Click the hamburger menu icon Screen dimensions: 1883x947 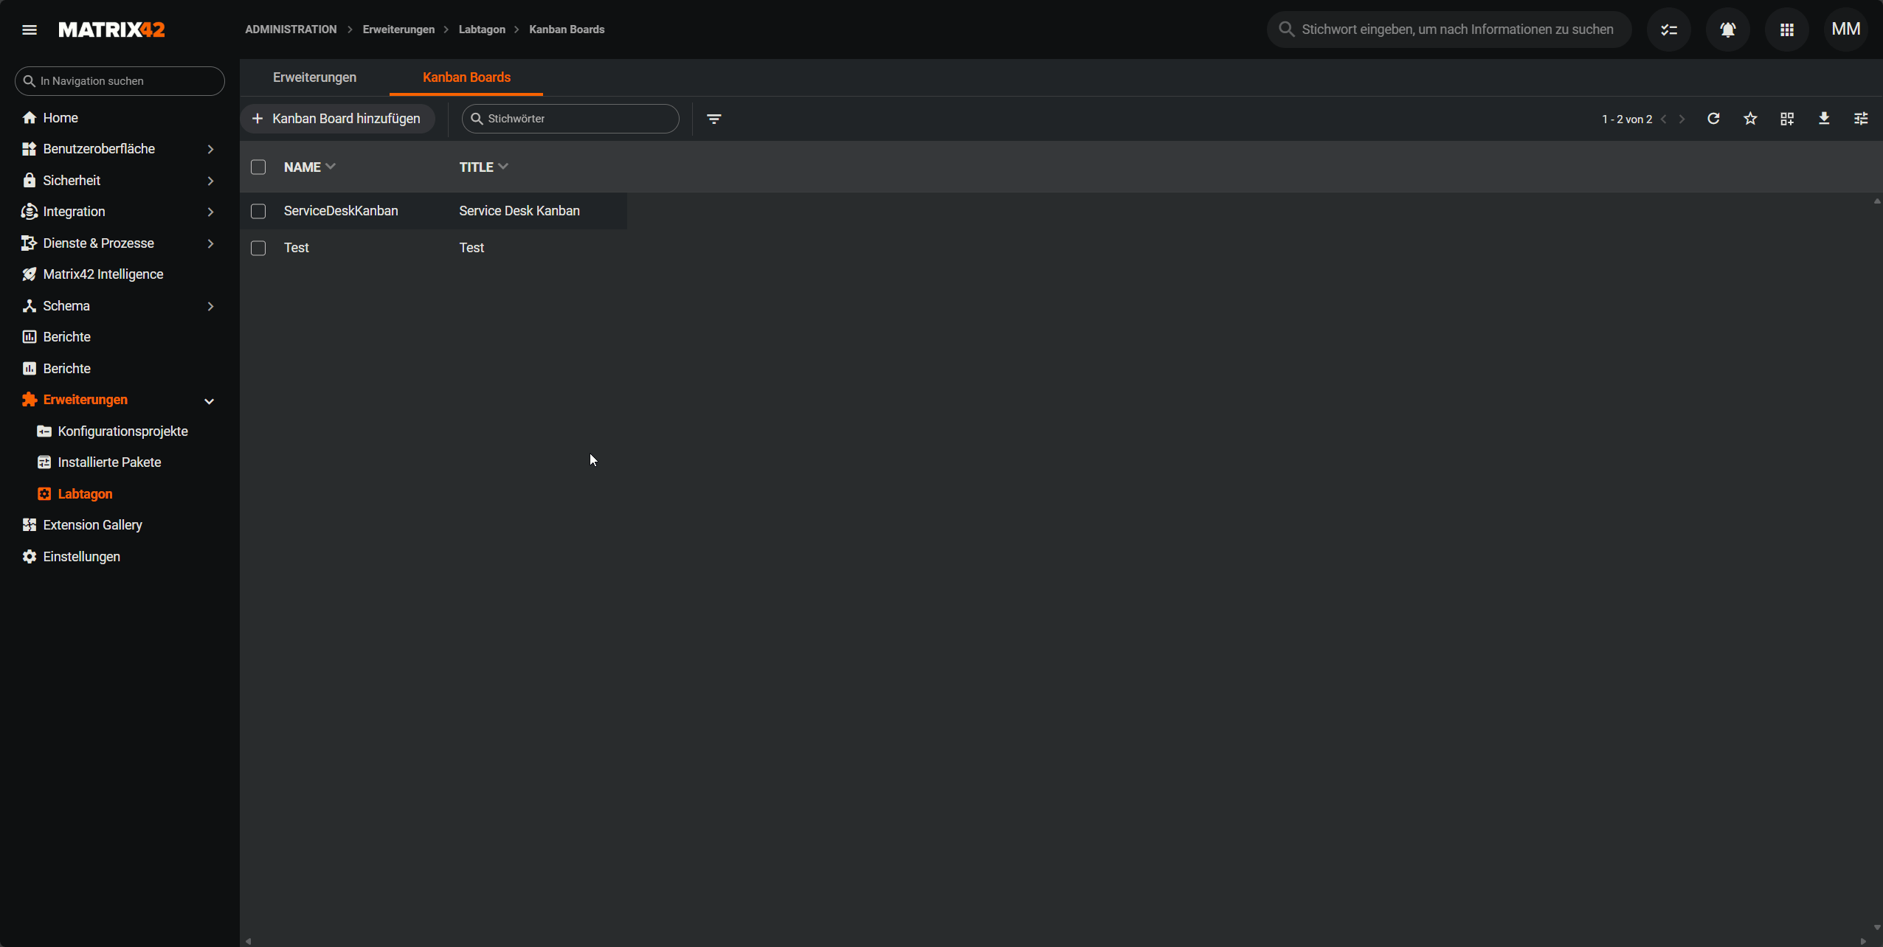pos(30,30)
